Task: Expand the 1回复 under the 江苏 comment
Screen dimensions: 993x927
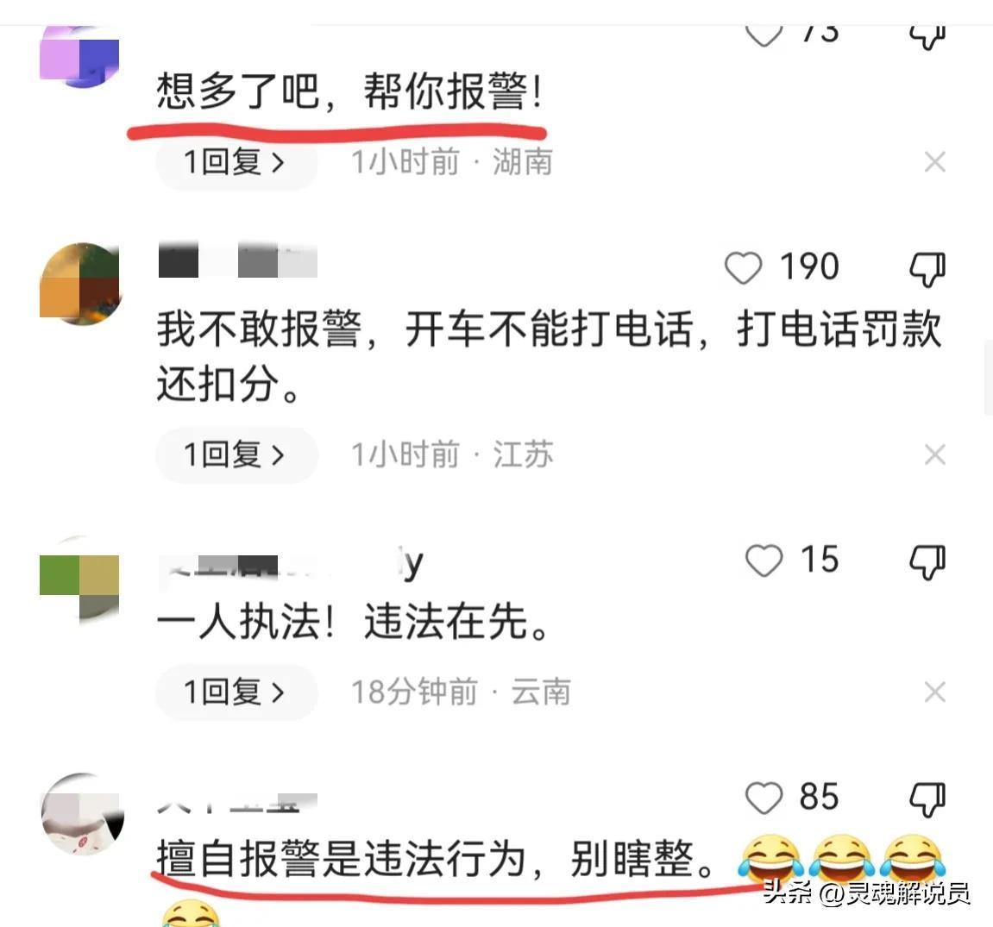Action: pyautogui.click(x=236, y=454)
